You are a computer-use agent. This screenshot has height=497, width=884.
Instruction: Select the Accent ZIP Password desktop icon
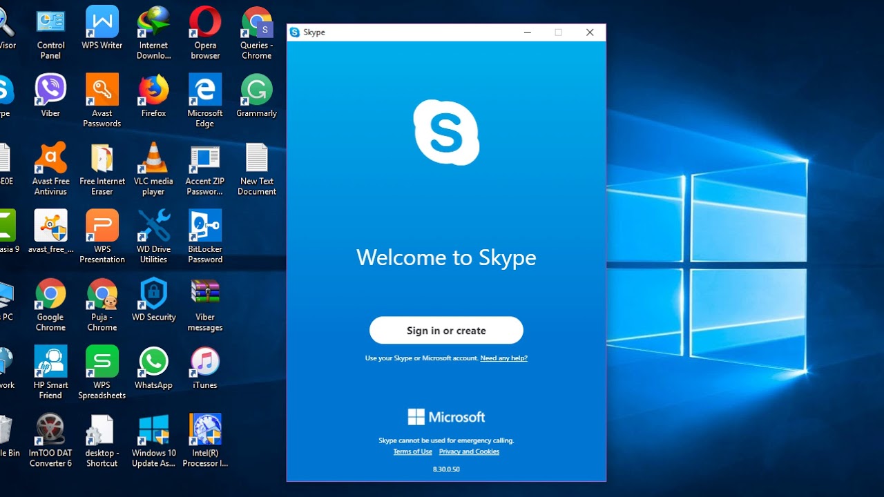click(x=205, y=169)
